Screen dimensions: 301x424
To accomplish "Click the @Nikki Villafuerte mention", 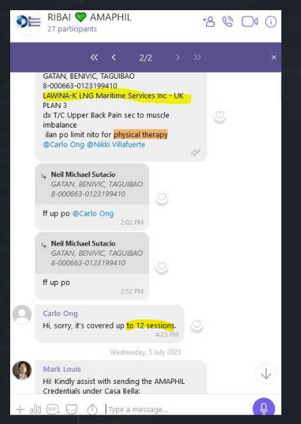I will [x=116, y=144].
